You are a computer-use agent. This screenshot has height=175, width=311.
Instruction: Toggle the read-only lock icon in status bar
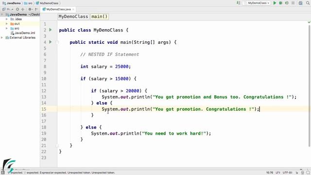pyautogui.click(x=297, y=173)
